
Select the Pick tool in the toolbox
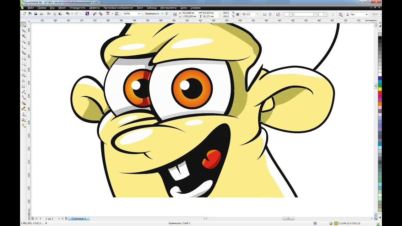pyautogui.click(x=24, y=24)
